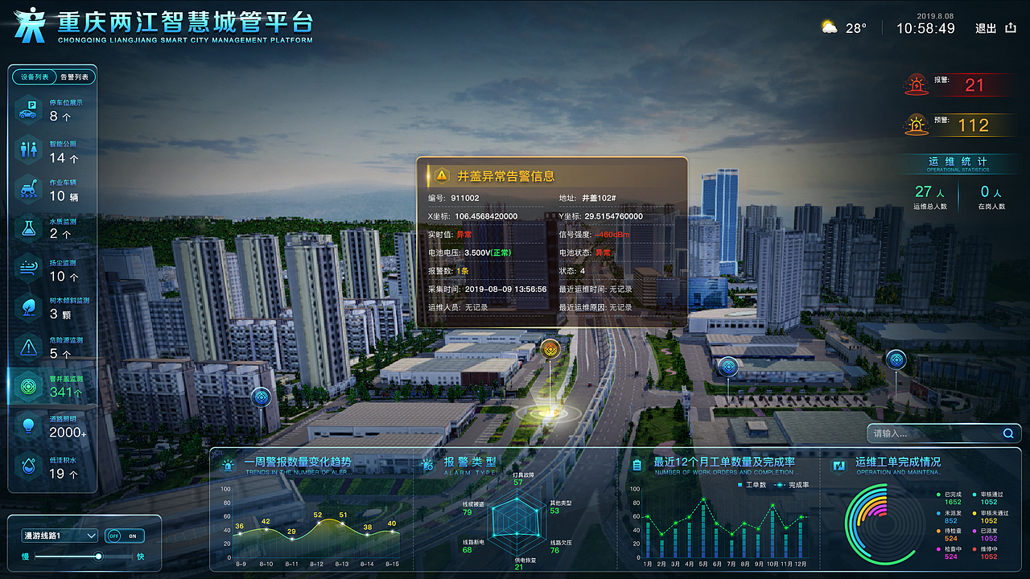Click the 地址 井盖102# field

click(587, 198)
